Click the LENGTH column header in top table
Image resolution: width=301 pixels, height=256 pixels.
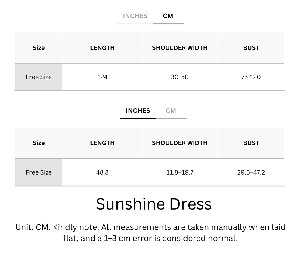click(x=102, y=48)
